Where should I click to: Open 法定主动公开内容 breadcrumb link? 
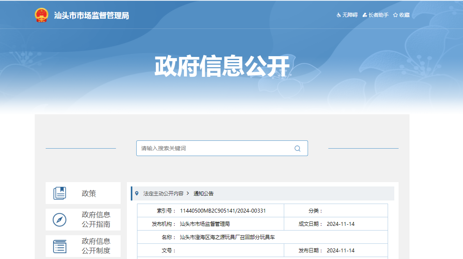tap(163, 193)
